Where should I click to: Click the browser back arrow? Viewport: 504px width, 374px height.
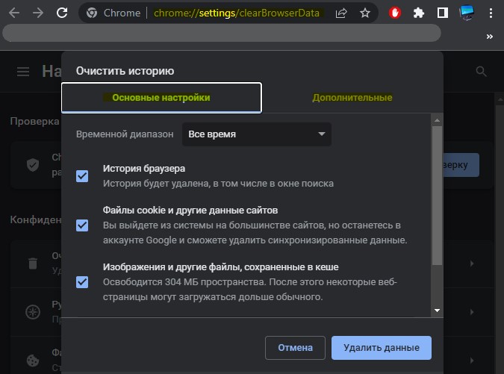pos(14,13)
